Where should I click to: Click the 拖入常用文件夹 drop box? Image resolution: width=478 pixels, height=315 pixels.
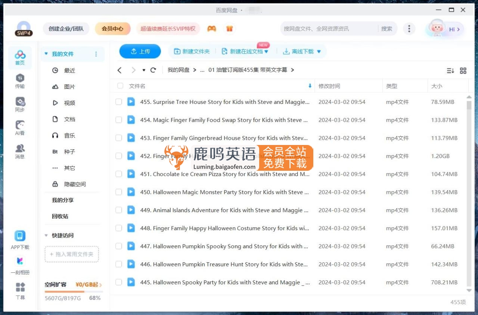[x=72, y=254]
